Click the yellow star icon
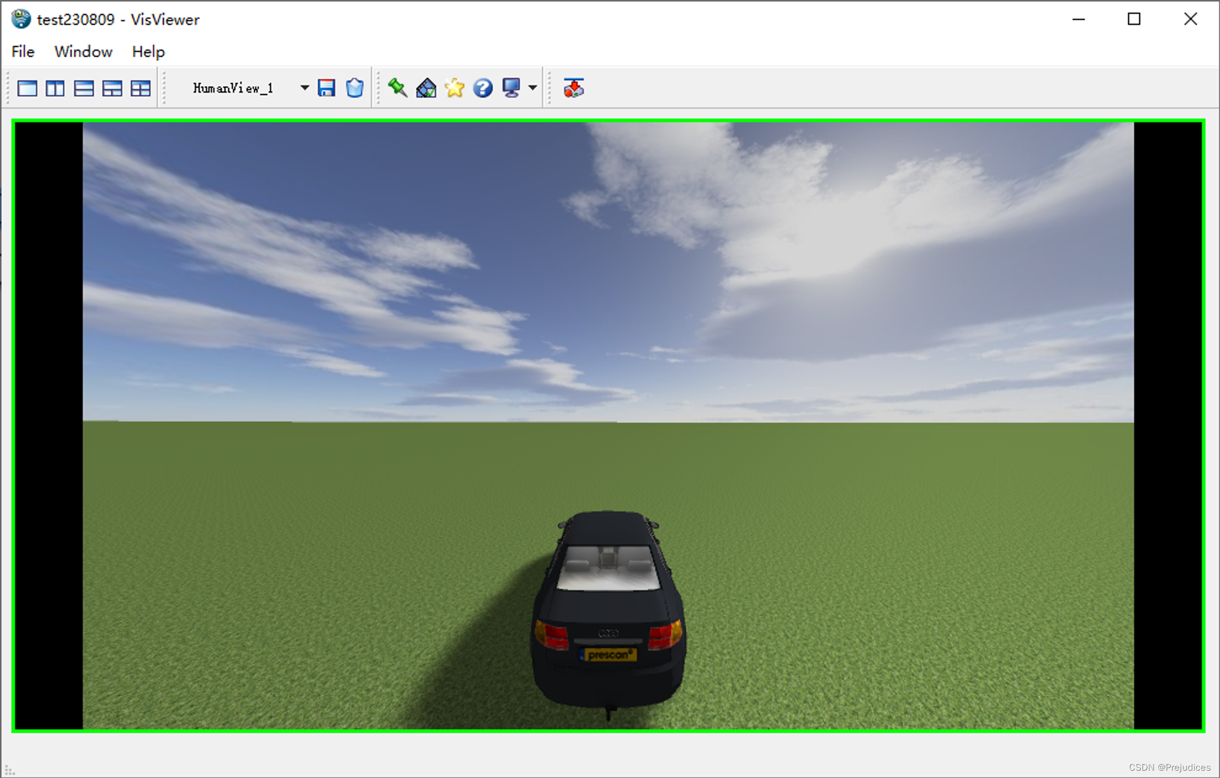Image resolution: width=1220 pixels, height=778 pixels. 454,88
